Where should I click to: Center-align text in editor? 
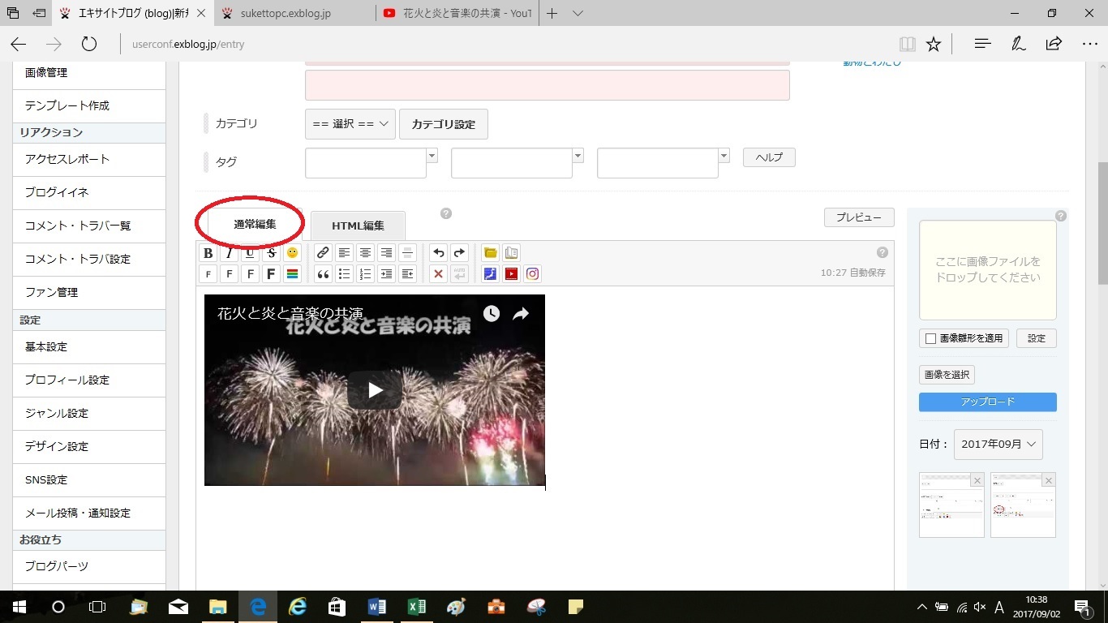tap(366, 253)
